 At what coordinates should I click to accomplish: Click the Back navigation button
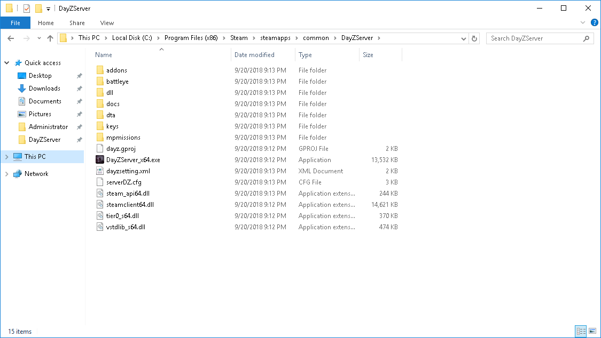coord(11,38)
